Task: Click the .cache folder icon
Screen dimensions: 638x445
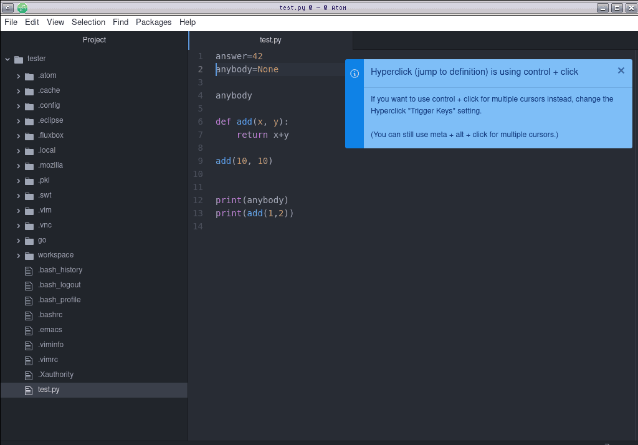Action: click(x=29, y=91)
